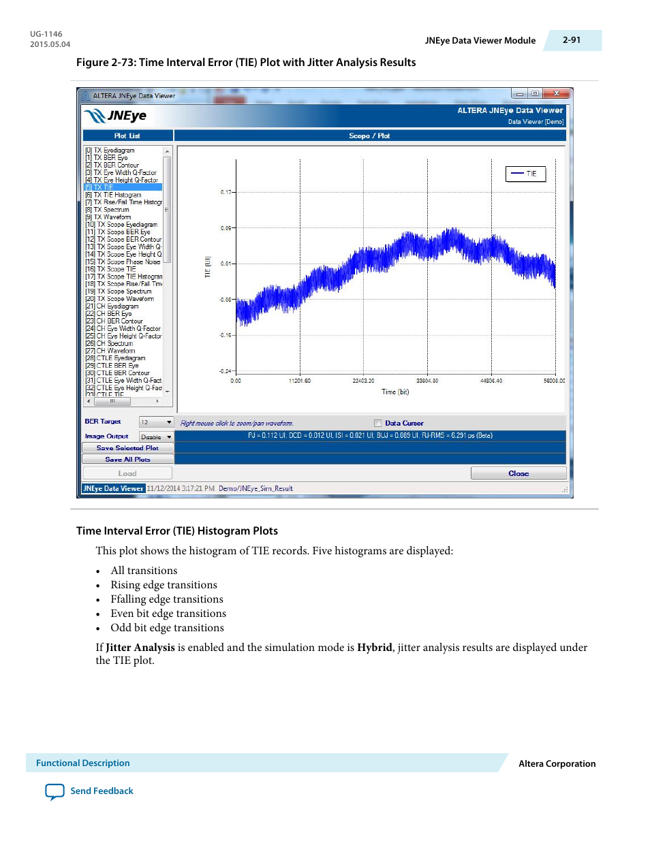The width and height of the screenshot is (650, 841).
Task: Close window using the red X button
Action: coord(557,93)
